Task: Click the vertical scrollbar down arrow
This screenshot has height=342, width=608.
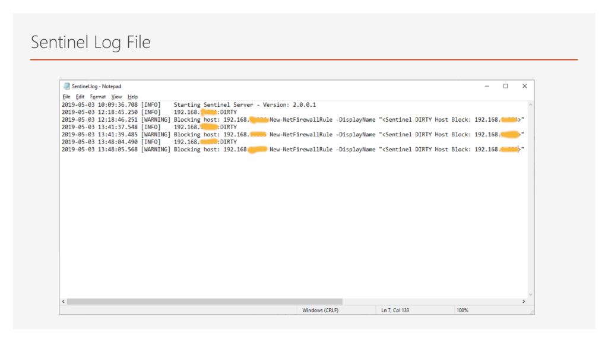Action: (x=530, y=294)
